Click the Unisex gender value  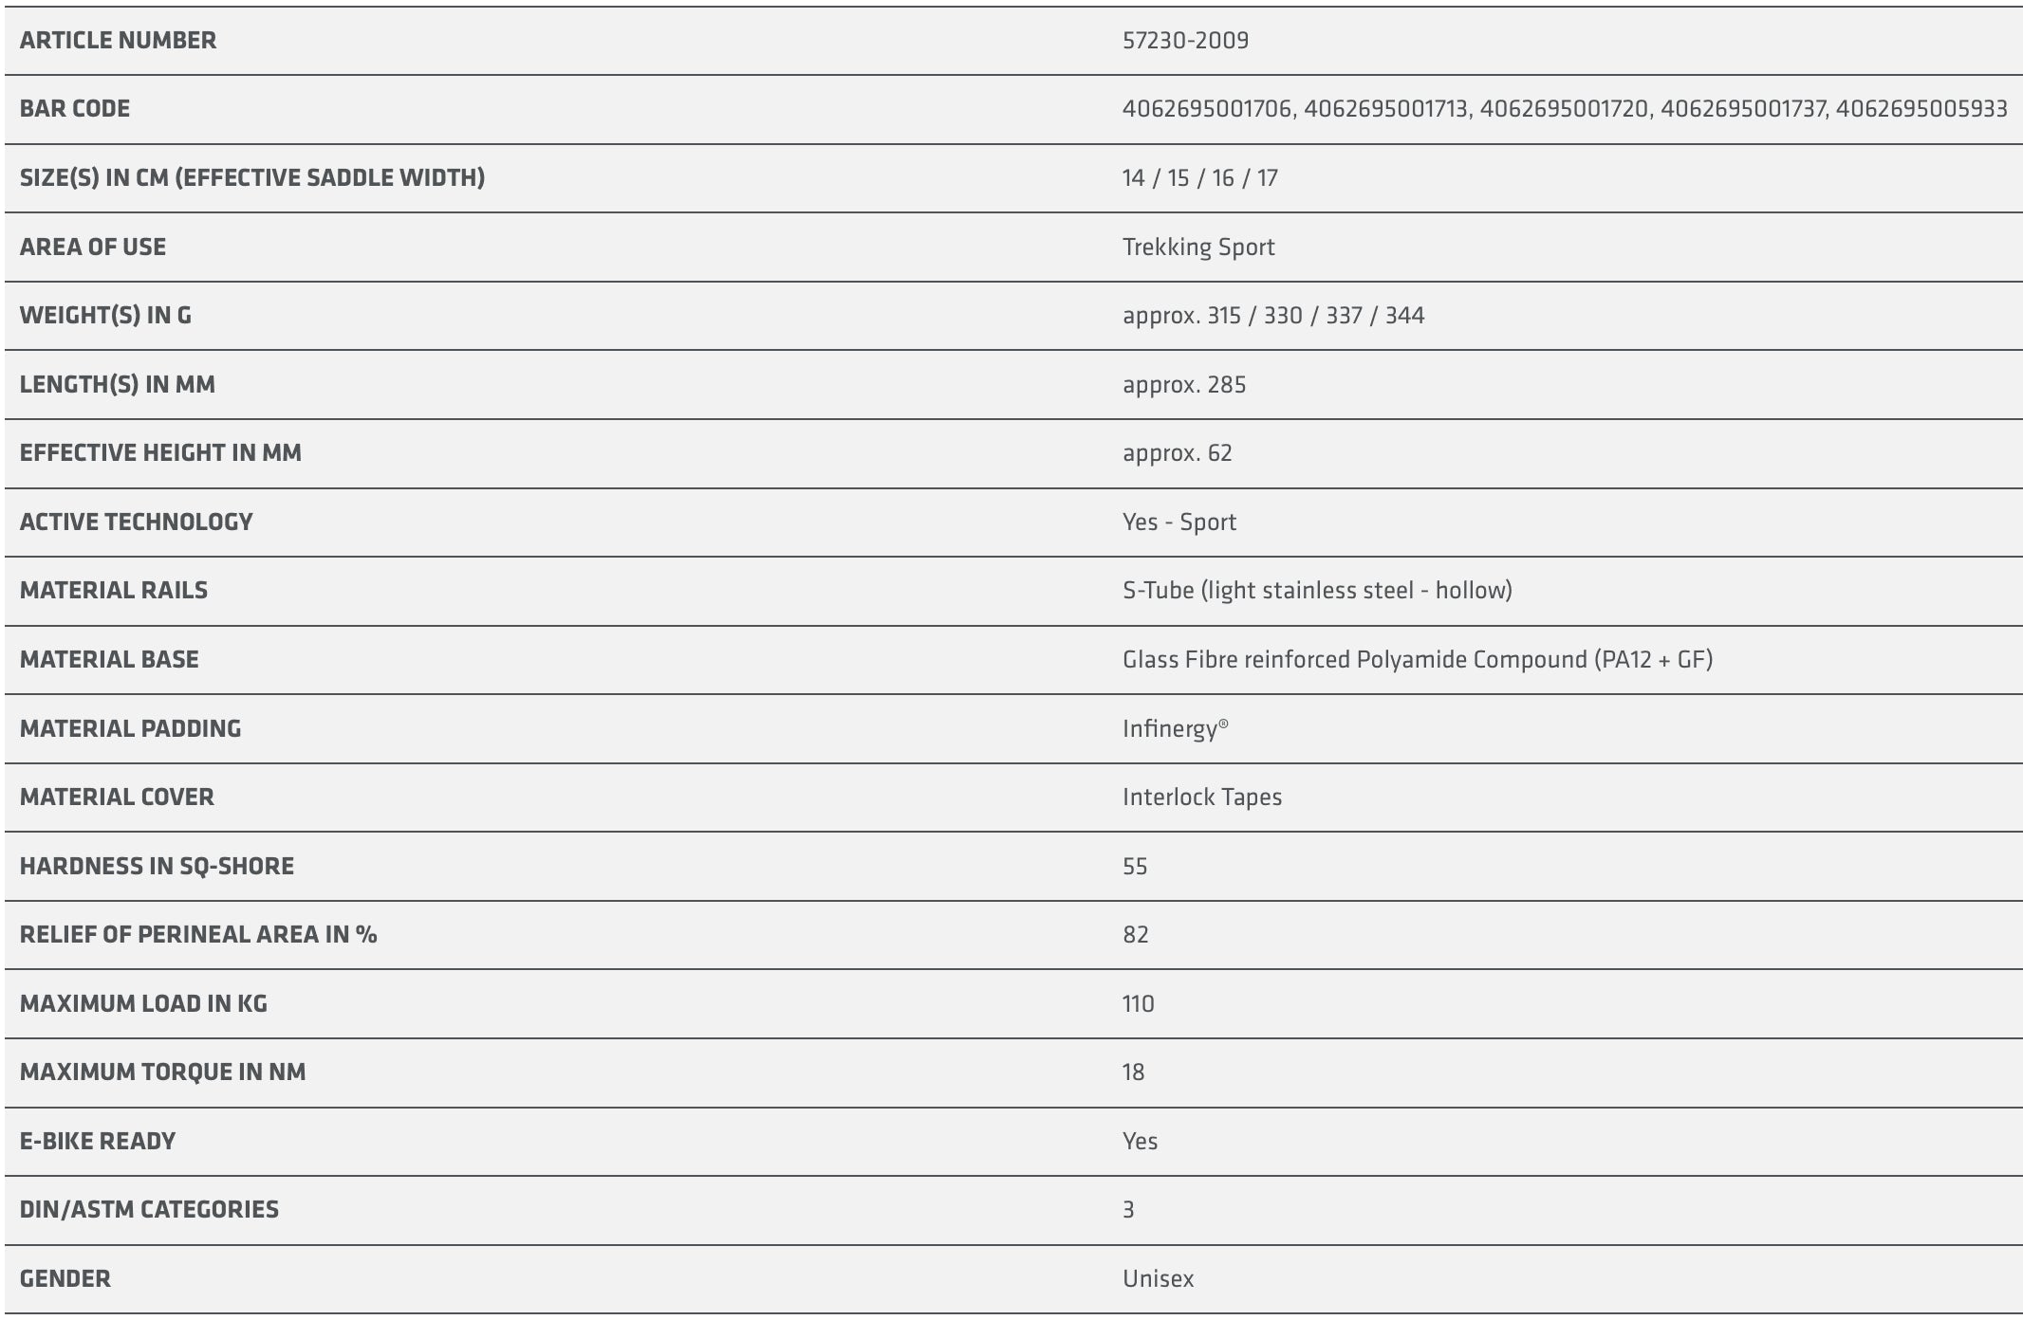point(1158,1279)
